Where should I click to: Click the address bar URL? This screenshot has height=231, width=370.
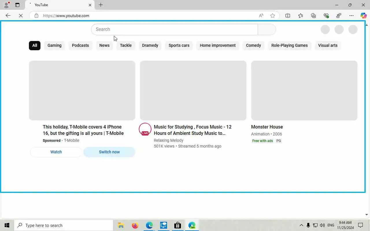[66, 16]
